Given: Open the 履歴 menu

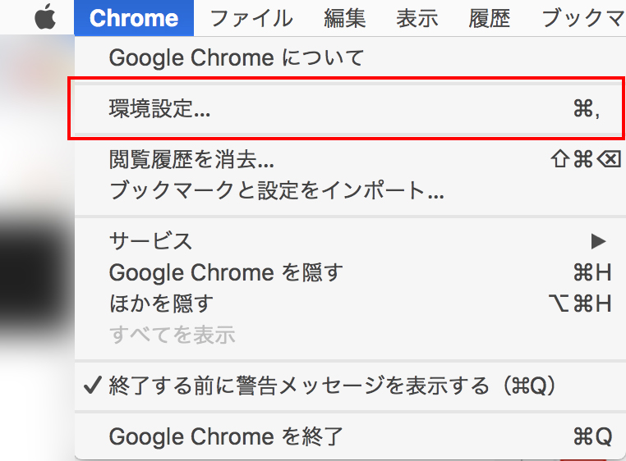Looking at the screenshot, I should [x=490, y=18].
